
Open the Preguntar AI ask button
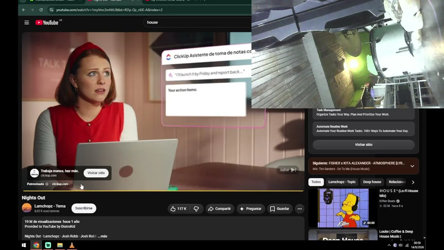(x=251, y=209)
